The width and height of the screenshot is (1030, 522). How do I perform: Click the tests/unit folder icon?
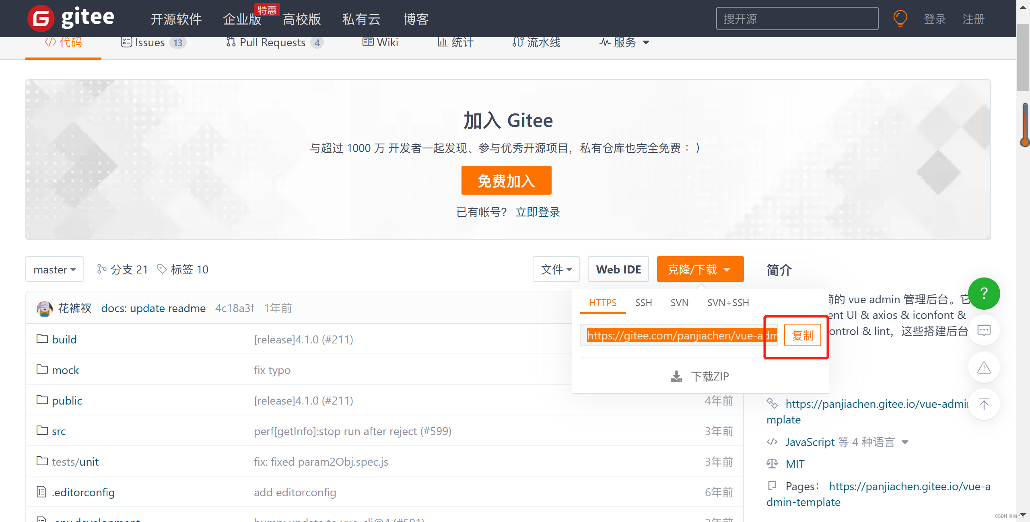(x=42, y=461)
